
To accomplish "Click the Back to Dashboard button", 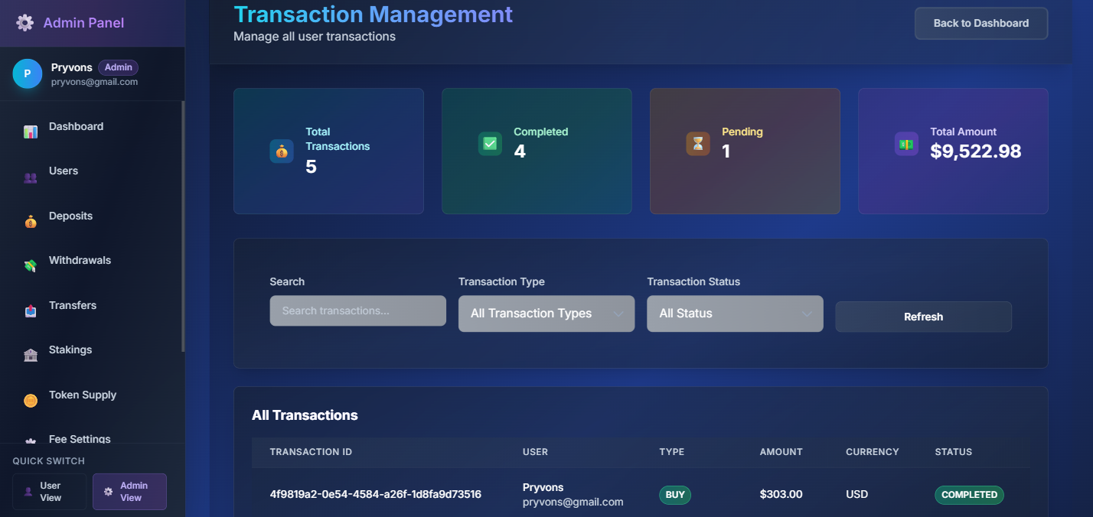I will click(x=980, y=23).
